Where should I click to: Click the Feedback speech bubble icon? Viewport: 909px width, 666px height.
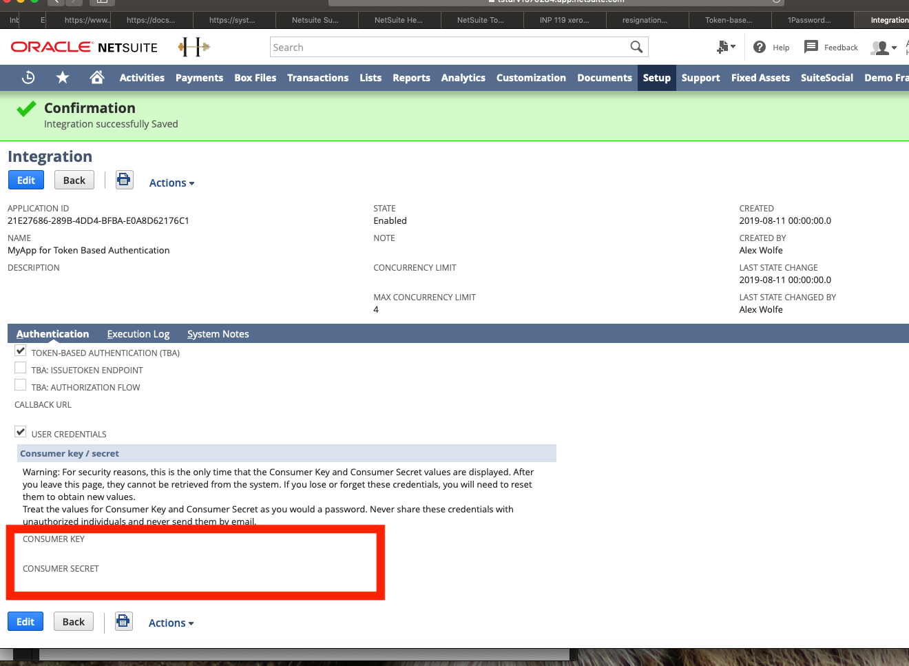[x=811, y=47]
